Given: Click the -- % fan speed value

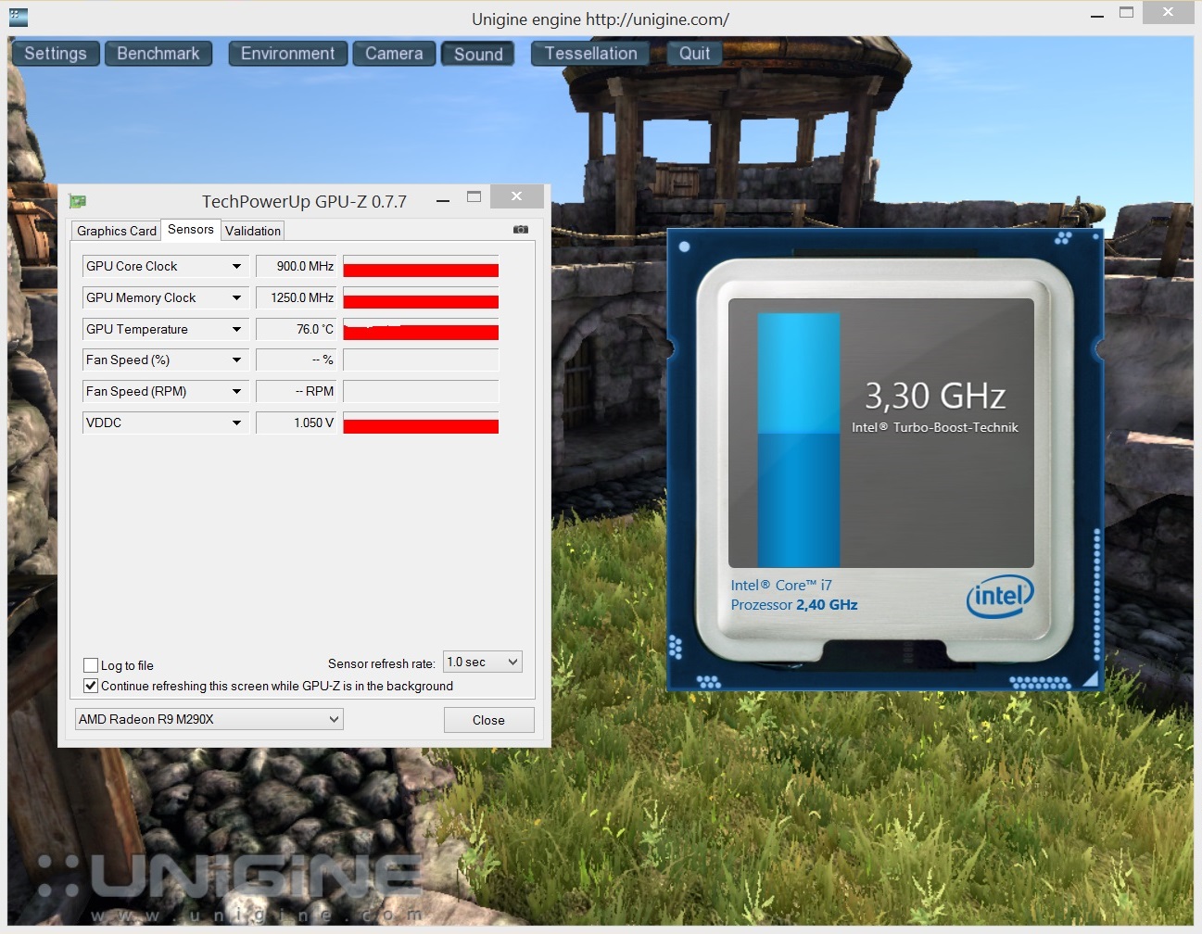Looking at the screenshot, I should point(296,360).
